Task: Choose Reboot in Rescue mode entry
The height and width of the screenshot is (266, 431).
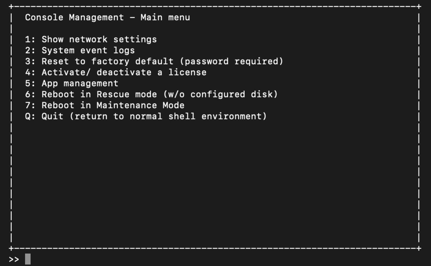Action: point(151,95)
